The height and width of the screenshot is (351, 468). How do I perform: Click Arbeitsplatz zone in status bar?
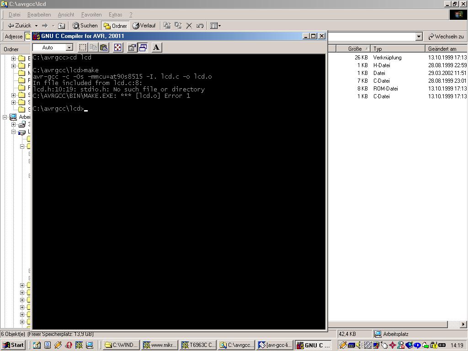pos(420,334)
